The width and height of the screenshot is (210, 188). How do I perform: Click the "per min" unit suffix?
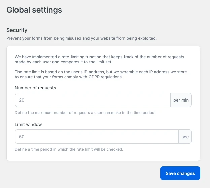coord(181,100)
